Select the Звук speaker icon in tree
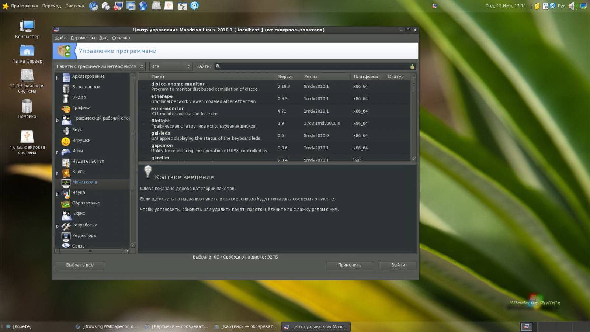Viewport: 590px width, 332px height. click(66, 131)
